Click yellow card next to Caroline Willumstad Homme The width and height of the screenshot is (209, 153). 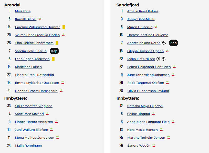click(64, 27)
